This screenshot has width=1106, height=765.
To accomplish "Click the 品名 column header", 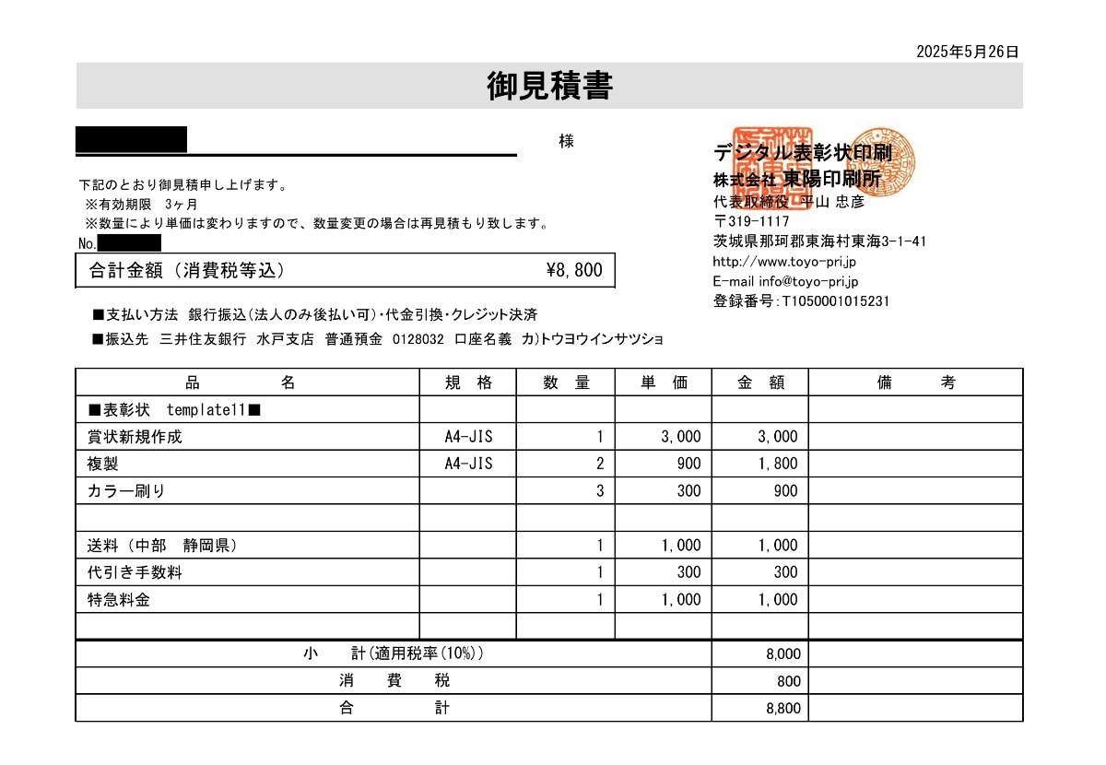I will tap(247, 382).
